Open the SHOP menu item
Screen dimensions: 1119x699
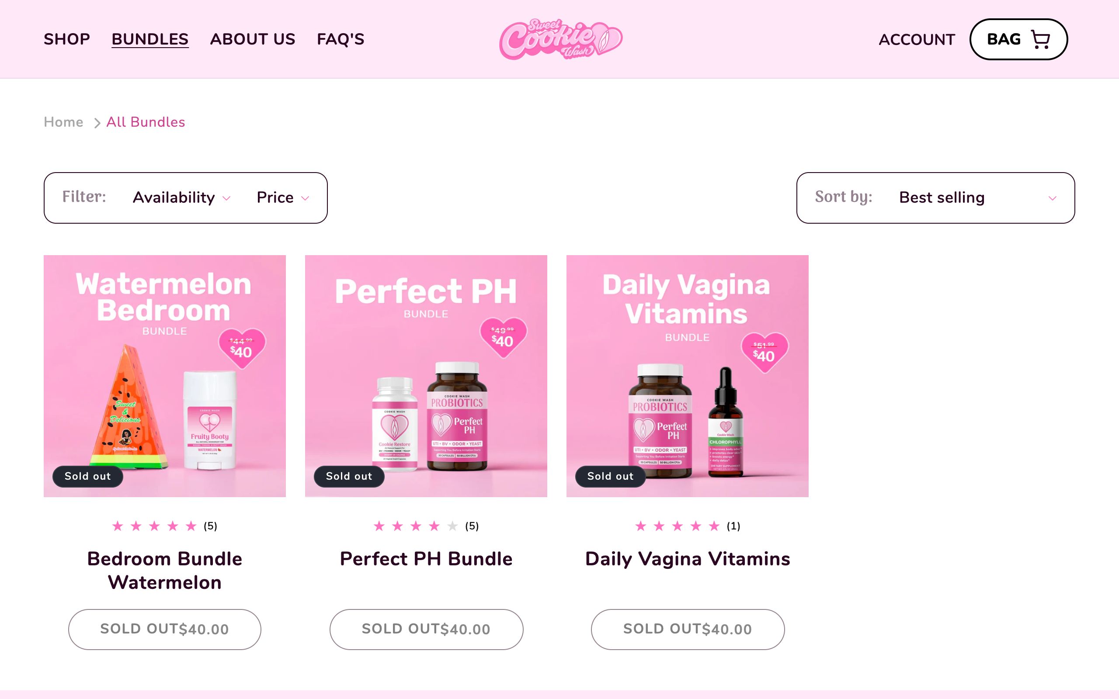tap(67, 39)
